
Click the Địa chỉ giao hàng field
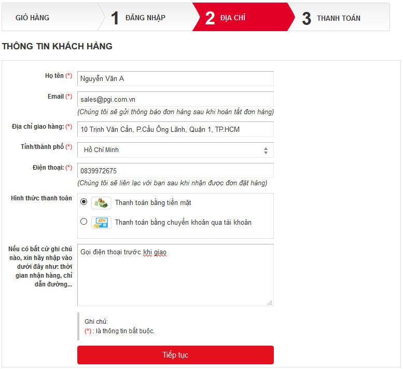coord(175,129)
